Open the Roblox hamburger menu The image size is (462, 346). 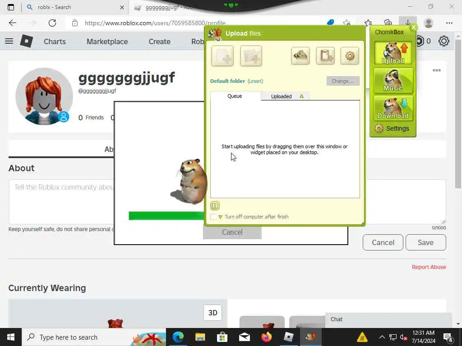[9, 41]
